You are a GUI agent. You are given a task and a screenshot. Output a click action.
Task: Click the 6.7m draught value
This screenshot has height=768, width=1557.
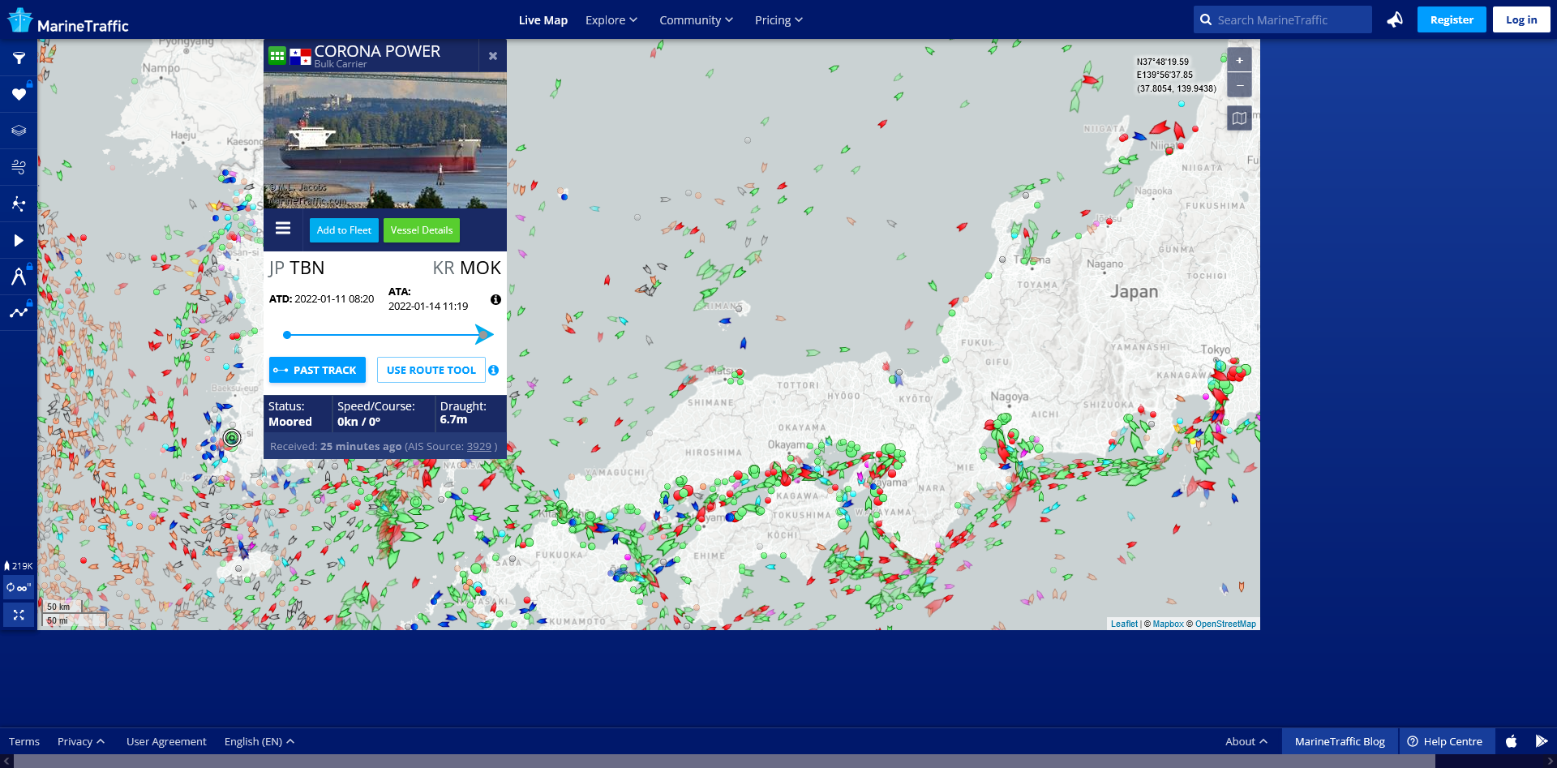click(453, 419)
